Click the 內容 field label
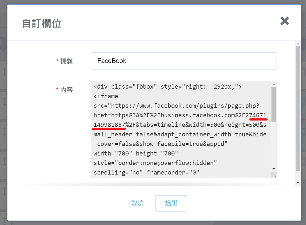 point(66,90)
